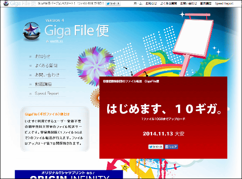Click the Facebook シェア button

pos(171,147)
